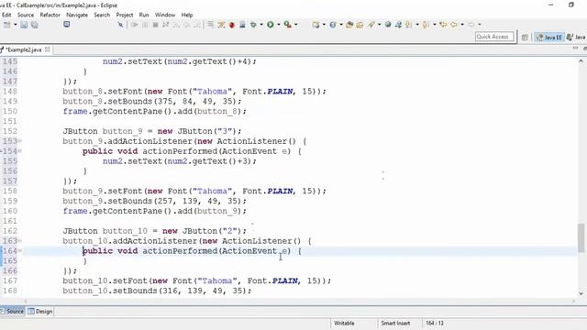Click the 'Writable' status bar entry
Screen dimensions: 587x330
pyautogui.click(x=344, y=323)
